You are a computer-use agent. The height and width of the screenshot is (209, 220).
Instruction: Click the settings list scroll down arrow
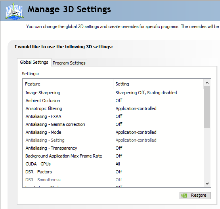coord(207,184)
